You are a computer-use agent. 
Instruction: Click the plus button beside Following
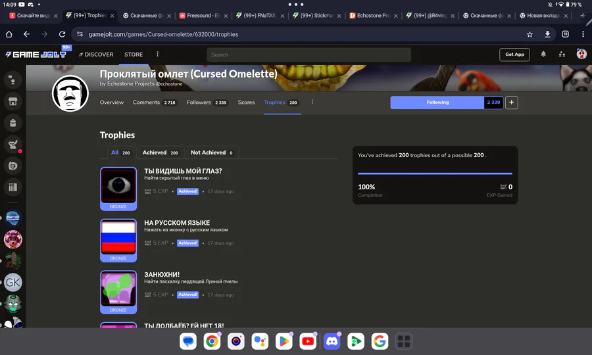[x=512, y=103]
